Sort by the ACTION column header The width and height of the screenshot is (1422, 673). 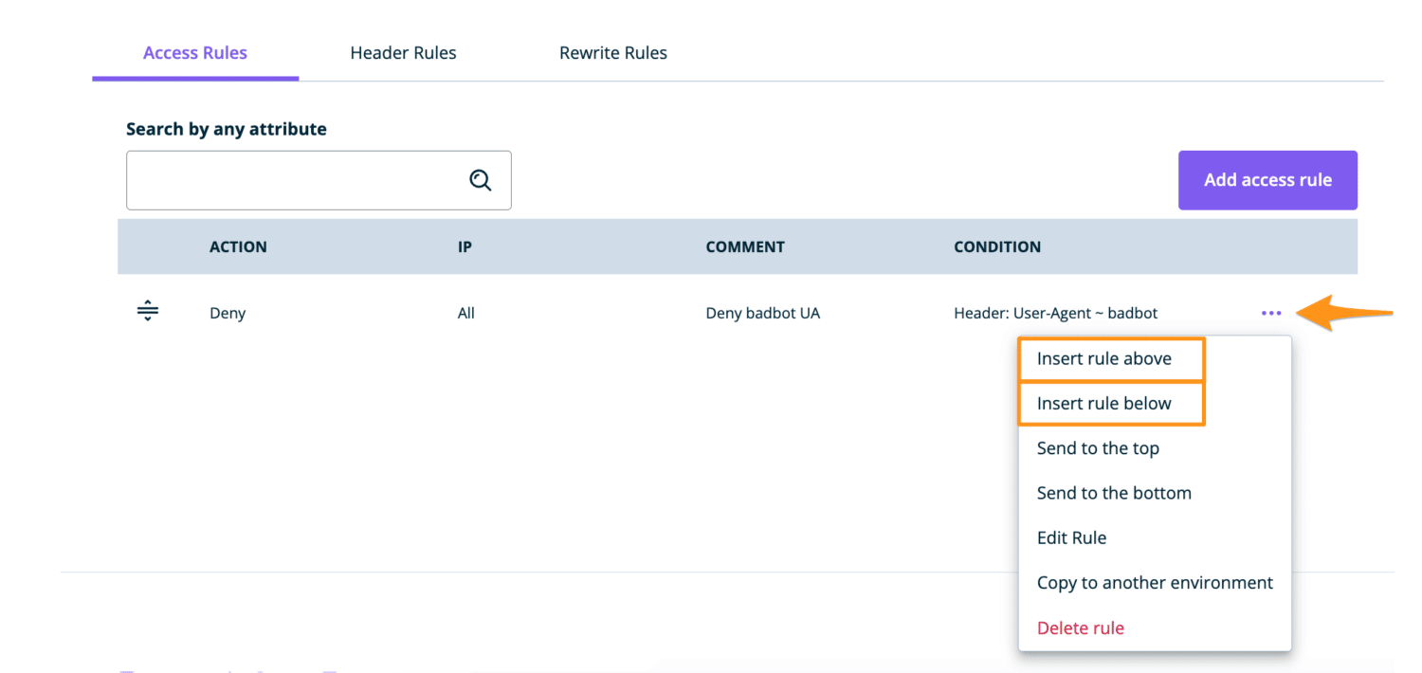click(238, 246)
